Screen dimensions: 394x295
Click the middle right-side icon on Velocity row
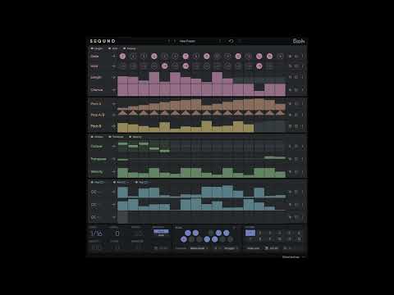pos(296,172)
